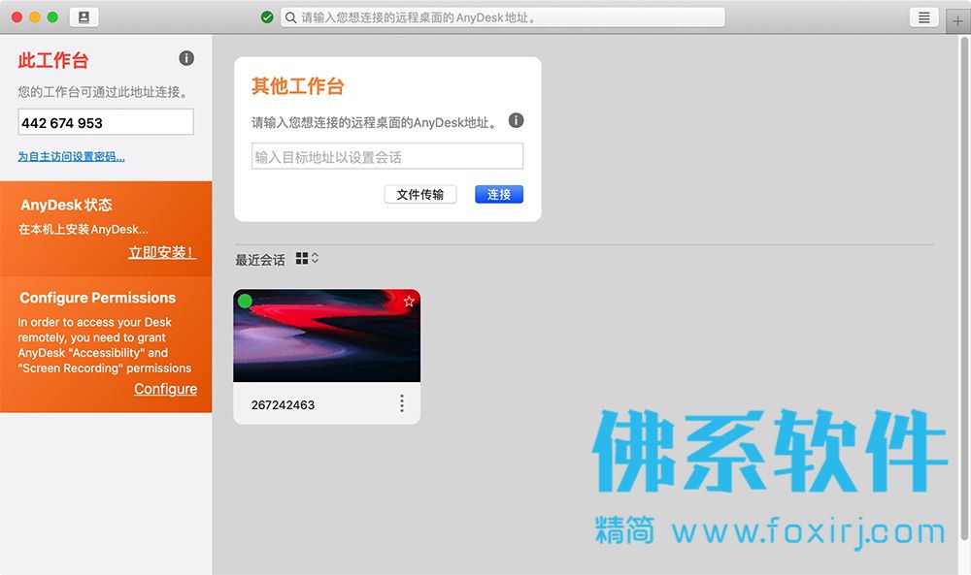The width and height of the screenshot is (971, 575).
Task: Click the 最近会话 label
Action: tap(260, 260)
